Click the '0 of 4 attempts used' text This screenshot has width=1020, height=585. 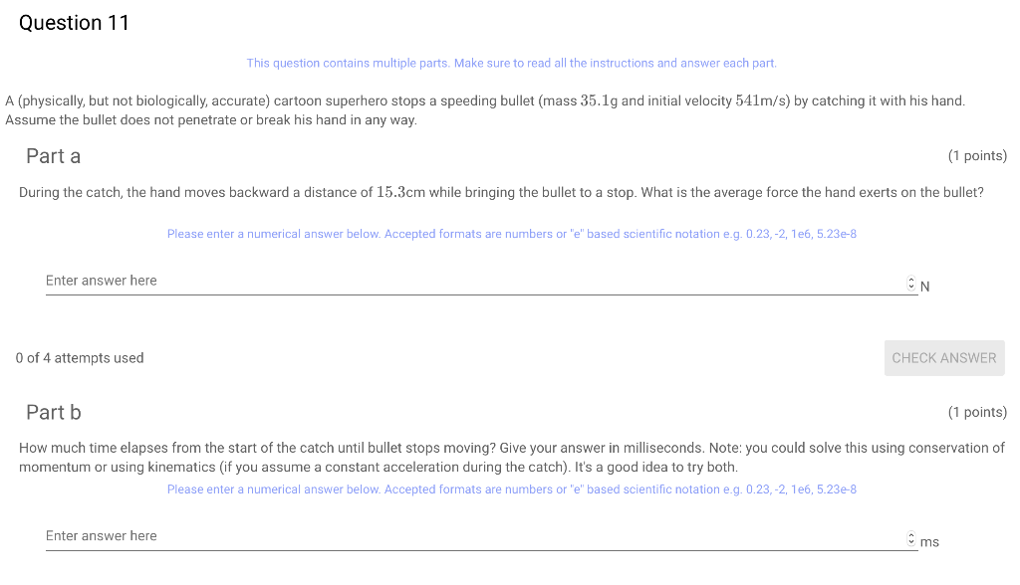point(79,357)
